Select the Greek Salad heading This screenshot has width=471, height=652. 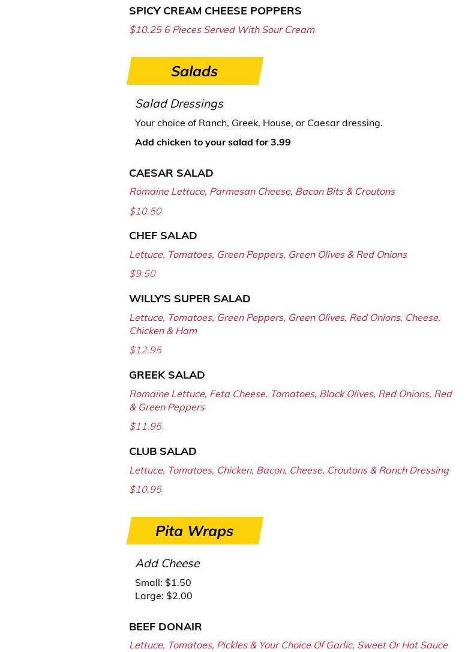tap(167, 374)
